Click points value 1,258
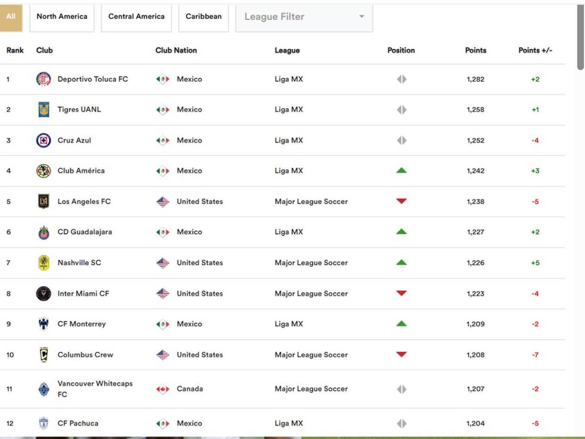 click(475, 110)
